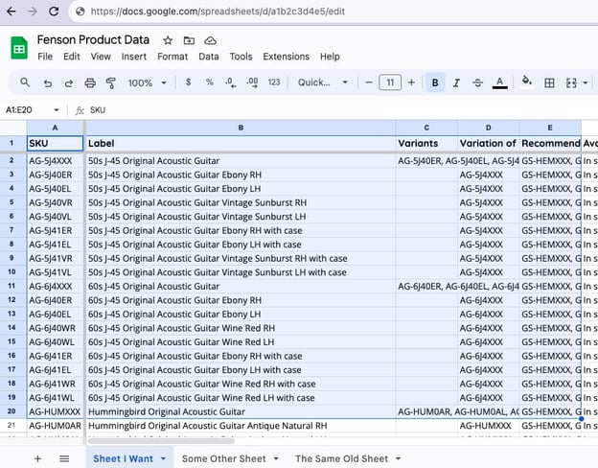Click the horizontal scrollbar
Viewport: 598px width, 468px height.
(161, 441)
